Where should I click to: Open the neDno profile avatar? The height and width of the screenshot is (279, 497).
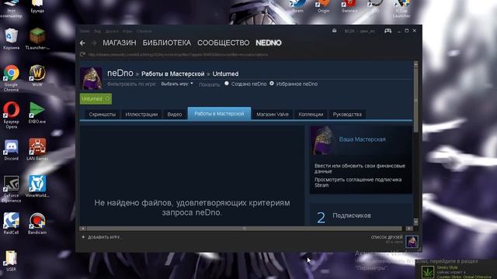point(91,78)
